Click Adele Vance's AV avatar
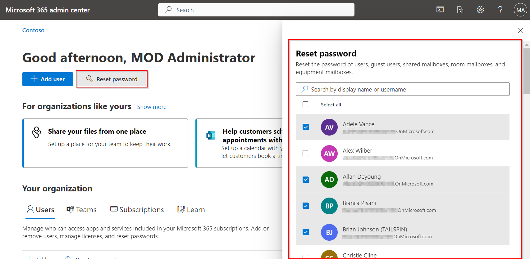The height and width of the screenshot is (259, 530). (x=329, y=127)
